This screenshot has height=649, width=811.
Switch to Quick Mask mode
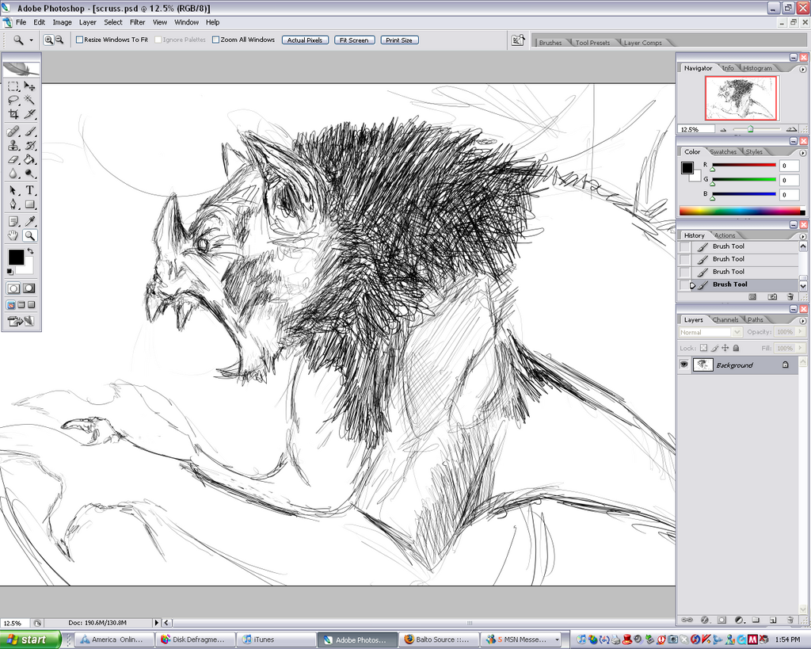tap(29, 288)
